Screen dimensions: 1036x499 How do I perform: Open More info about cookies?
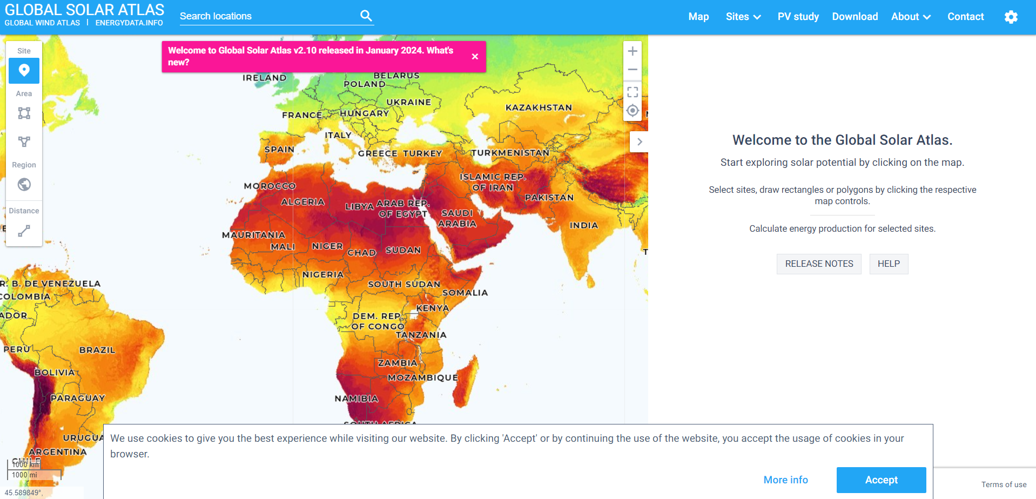point(785,480)
